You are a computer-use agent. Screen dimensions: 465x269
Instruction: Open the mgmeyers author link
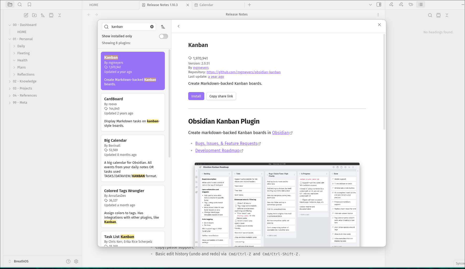(x=201, y=68)
